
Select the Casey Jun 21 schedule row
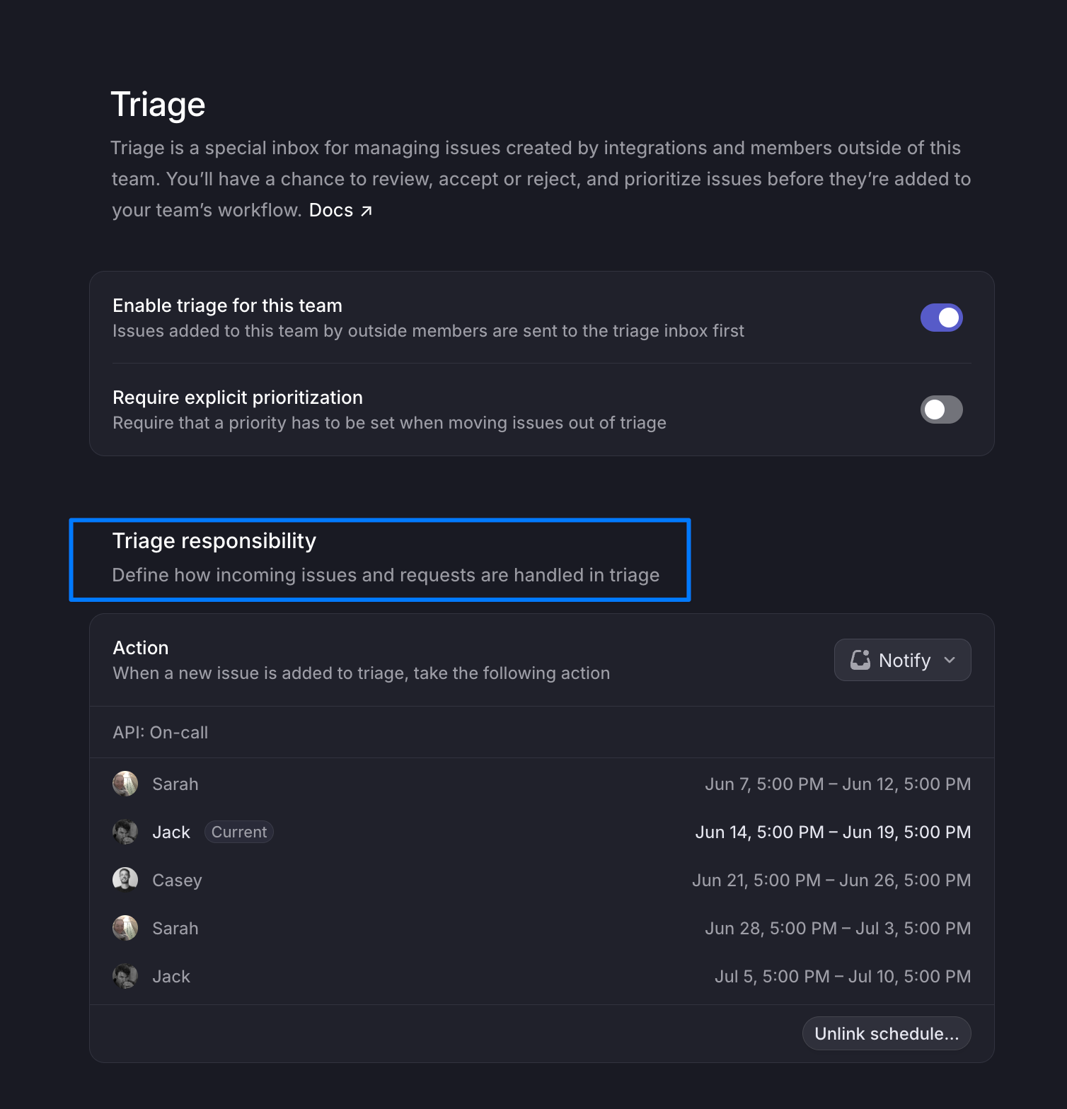542,880
